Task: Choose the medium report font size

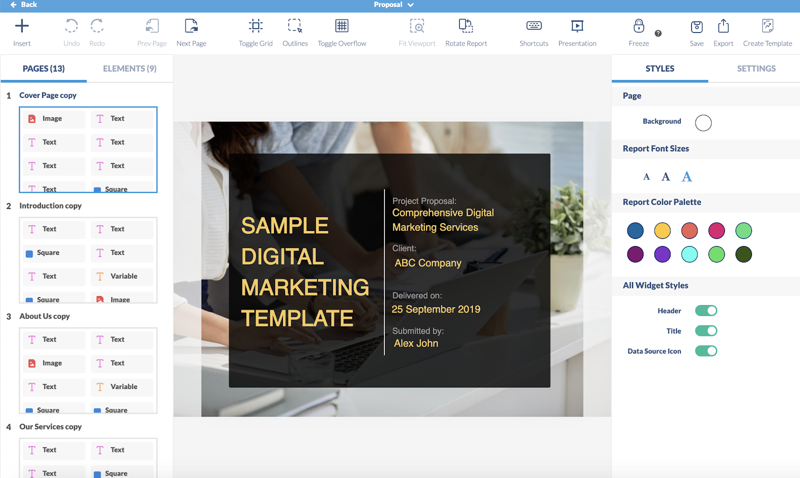Action: [665, 176]
